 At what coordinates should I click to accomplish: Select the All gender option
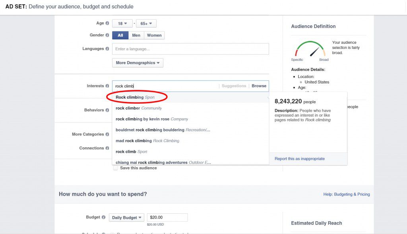coord(120,35)
